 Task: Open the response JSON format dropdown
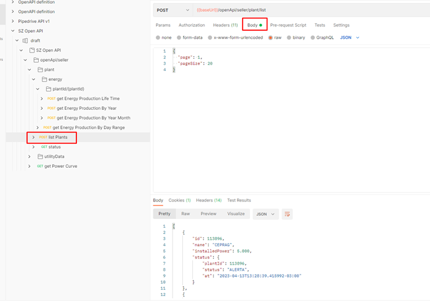(266, 214)
